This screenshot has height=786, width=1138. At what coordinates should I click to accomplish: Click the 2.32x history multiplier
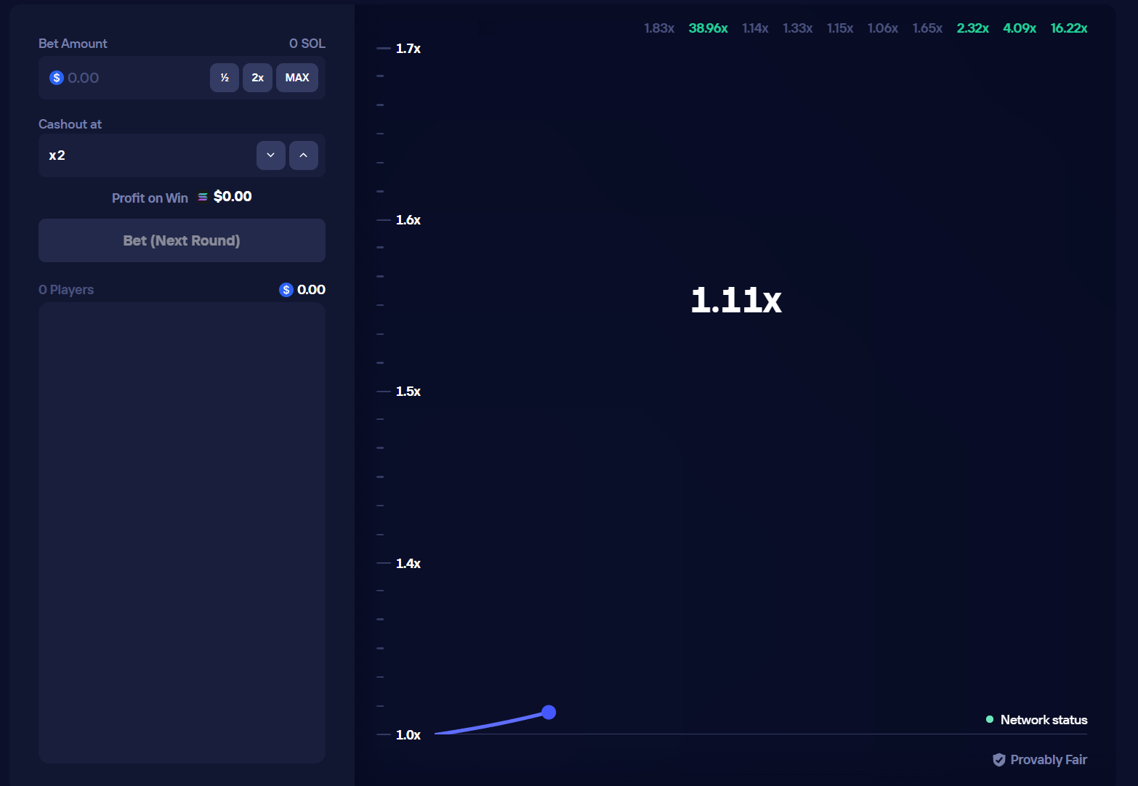coord(972,28)
